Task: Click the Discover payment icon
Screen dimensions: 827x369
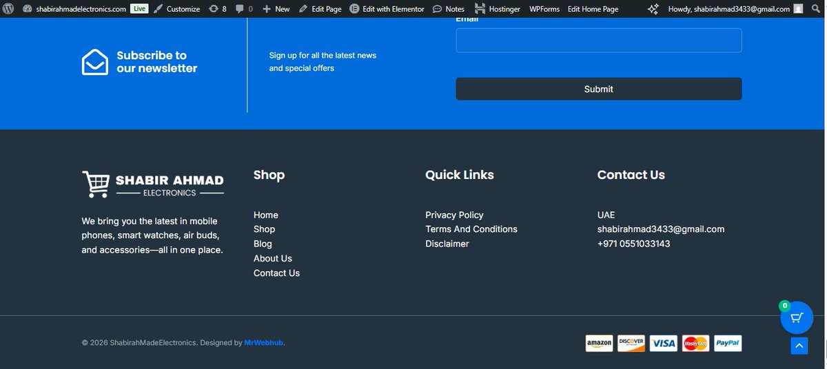Action: pyautogui.click(x=631, y=343)
